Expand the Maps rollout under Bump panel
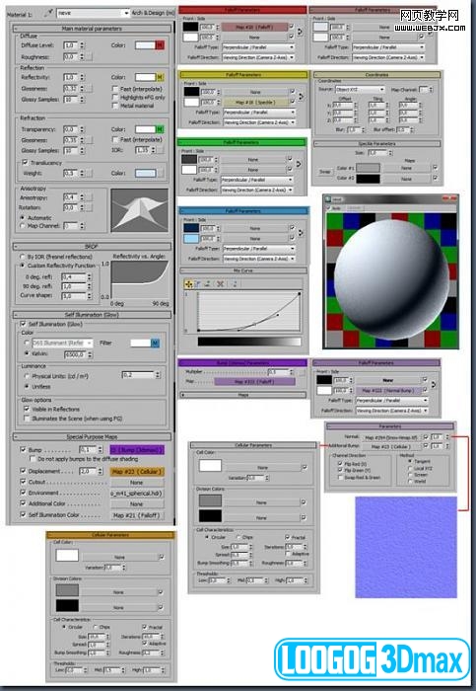Screen dimensions: 476x691 click(242, 395)
